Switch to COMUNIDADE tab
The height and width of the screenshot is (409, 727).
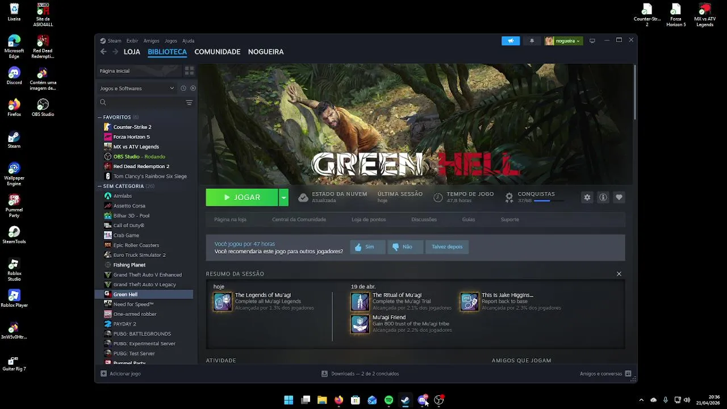tap(218, 52)
